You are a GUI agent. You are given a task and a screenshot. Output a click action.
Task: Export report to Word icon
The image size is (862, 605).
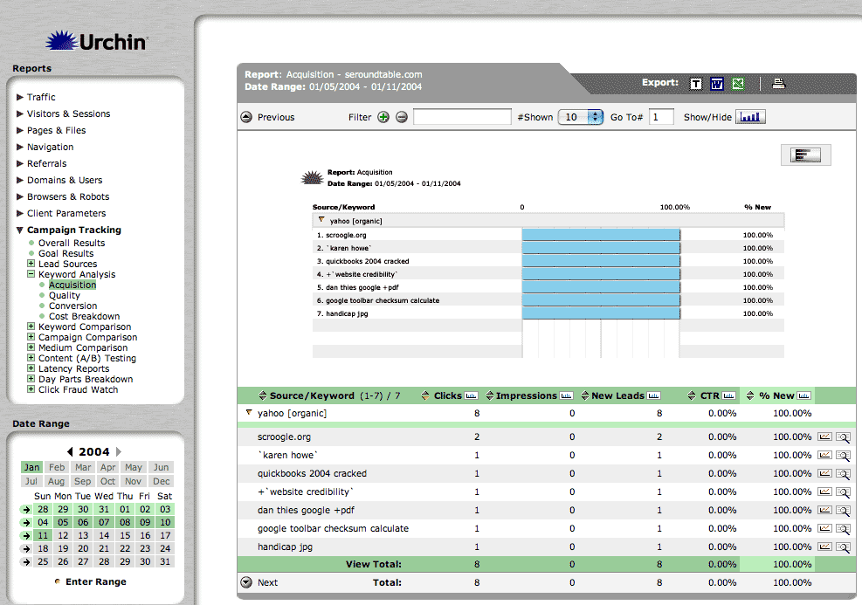tap(717, 84)
